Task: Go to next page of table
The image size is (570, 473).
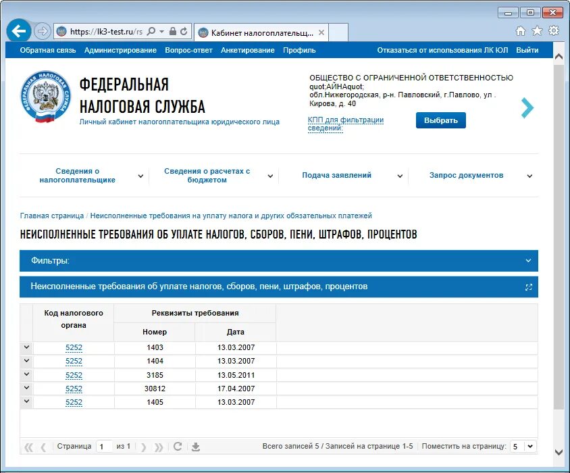Action: coord(144,447)
